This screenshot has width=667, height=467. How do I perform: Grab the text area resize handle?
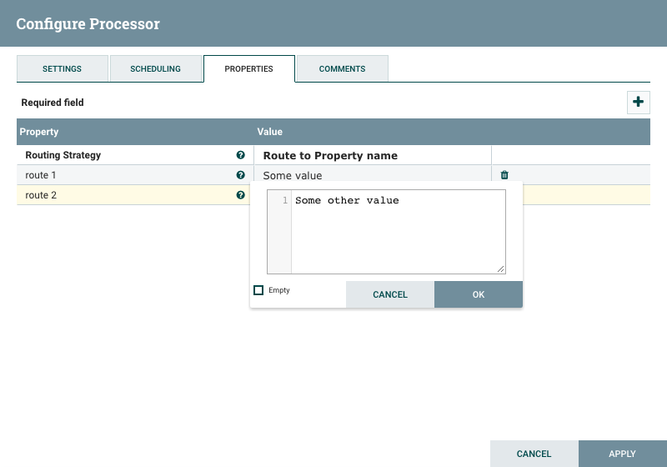pyautogui.click(x=501, y=269)
